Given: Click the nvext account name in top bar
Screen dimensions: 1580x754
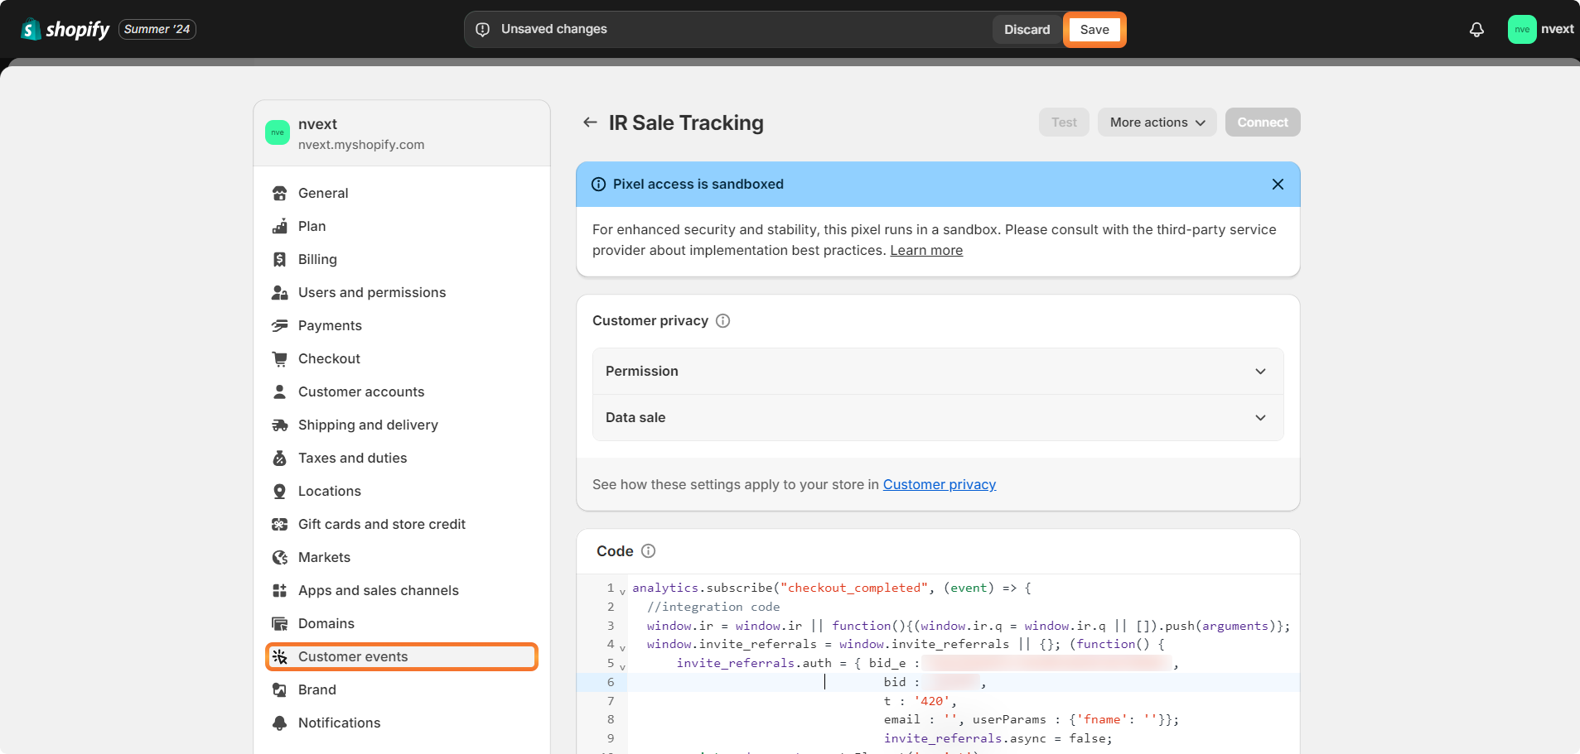Looking at the screenshot, I should (x=1557, y=29).
